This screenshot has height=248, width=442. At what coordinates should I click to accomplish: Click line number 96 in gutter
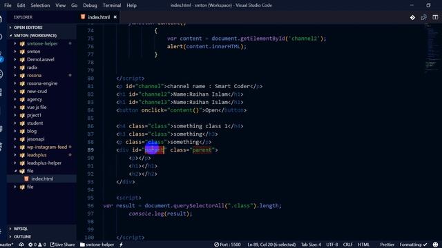pos(90,205)
